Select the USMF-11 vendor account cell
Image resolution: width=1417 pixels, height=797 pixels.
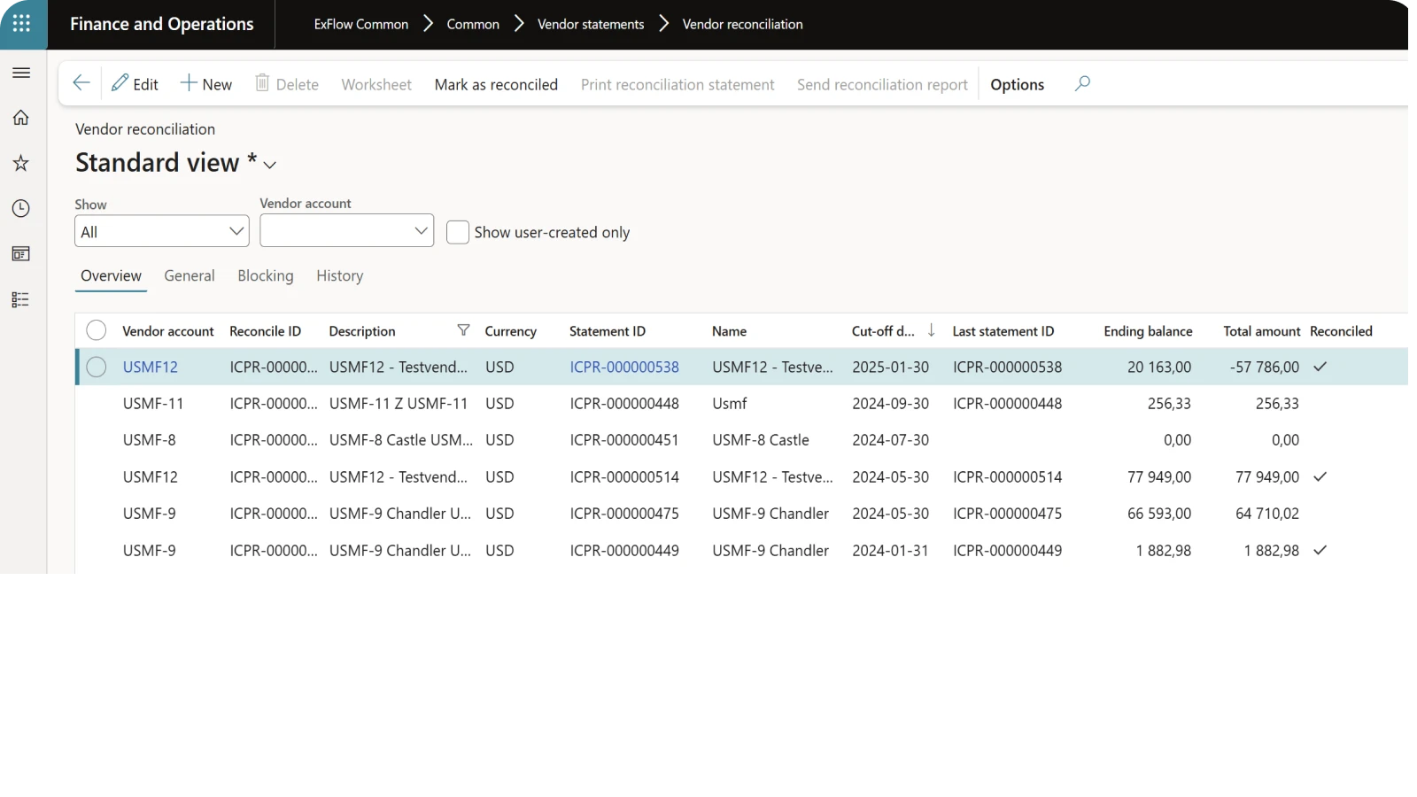[153, 403]
